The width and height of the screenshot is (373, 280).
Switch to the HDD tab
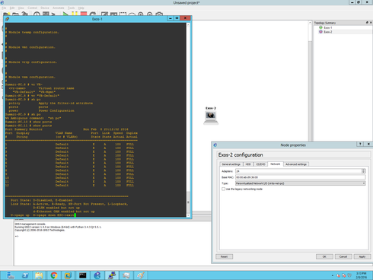coord(248,164)
